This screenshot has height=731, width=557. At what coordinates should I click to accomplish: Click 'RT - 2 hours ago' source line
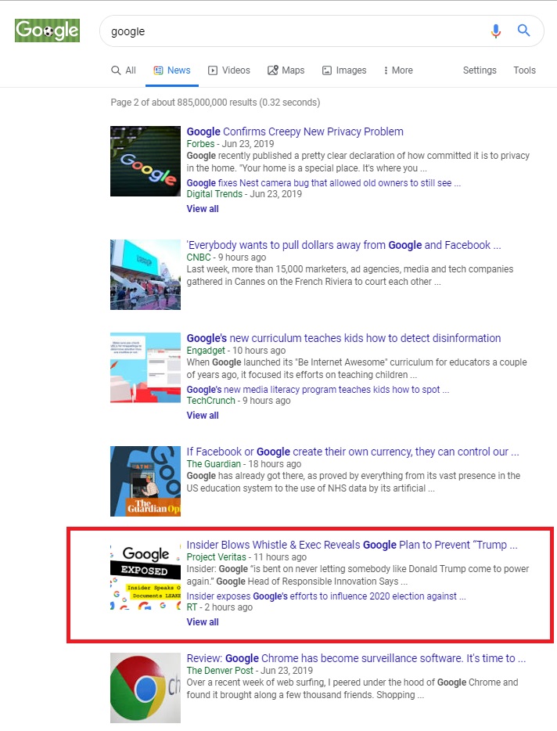(x=220, y=607)
